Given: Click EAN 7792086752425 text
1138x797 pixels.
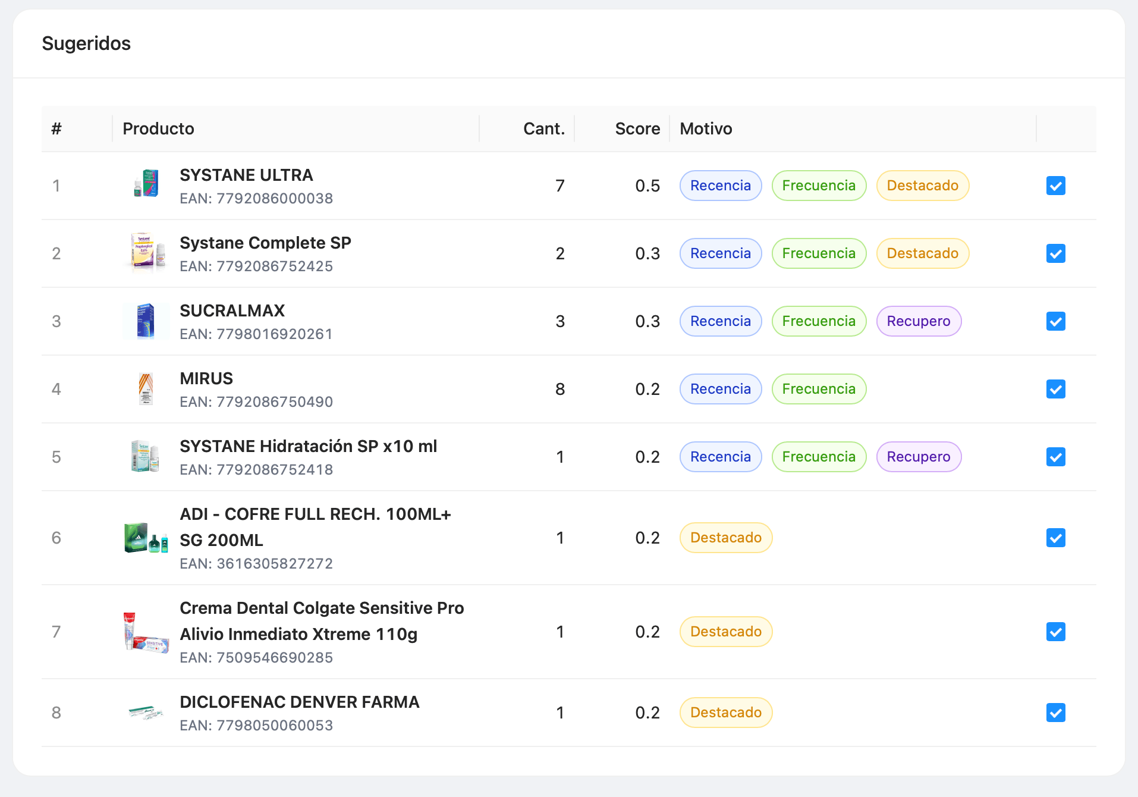Looking at the screenshot, I should coord(256,266).
